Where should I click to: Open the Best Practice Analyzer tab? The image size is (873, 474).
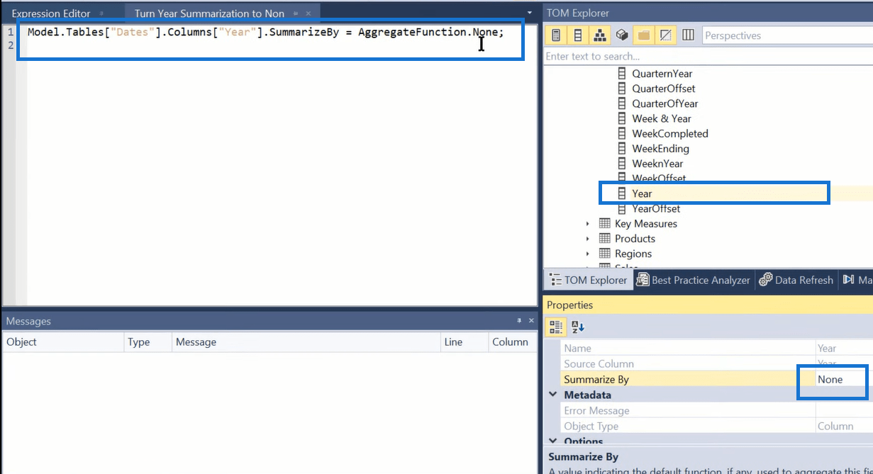(x=693, y=280)
